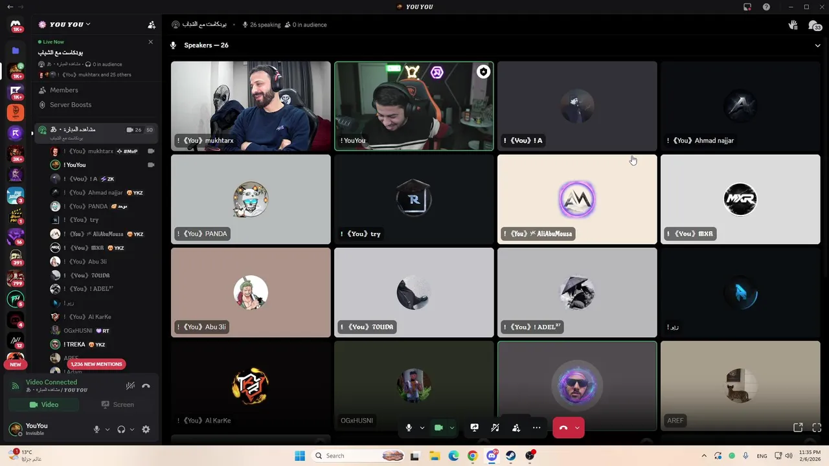Open more options three-dots in control bar
This screenshot has width=829, height=466.
point(536,428)
